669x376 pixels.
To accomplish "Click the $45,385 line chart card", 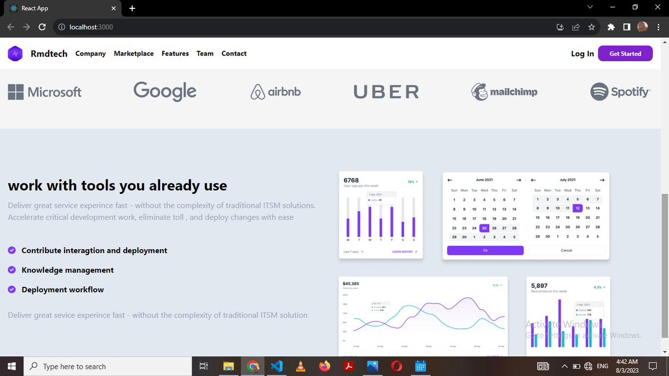I will coord(423,316).
